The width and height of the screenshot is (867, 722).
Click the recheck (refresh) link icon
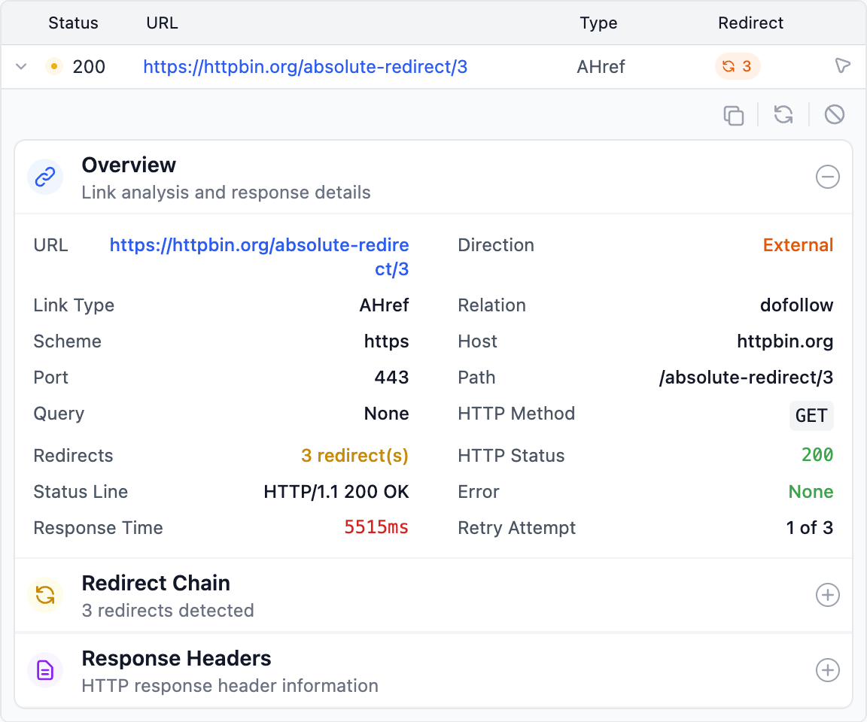783,114
